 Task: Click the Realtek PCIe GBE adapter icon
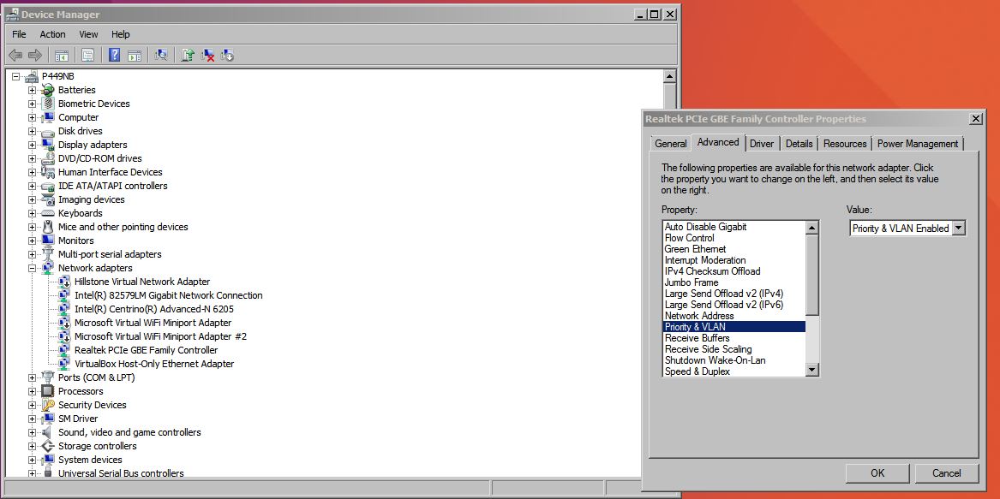pyautogui.click(x=63, y=351)
